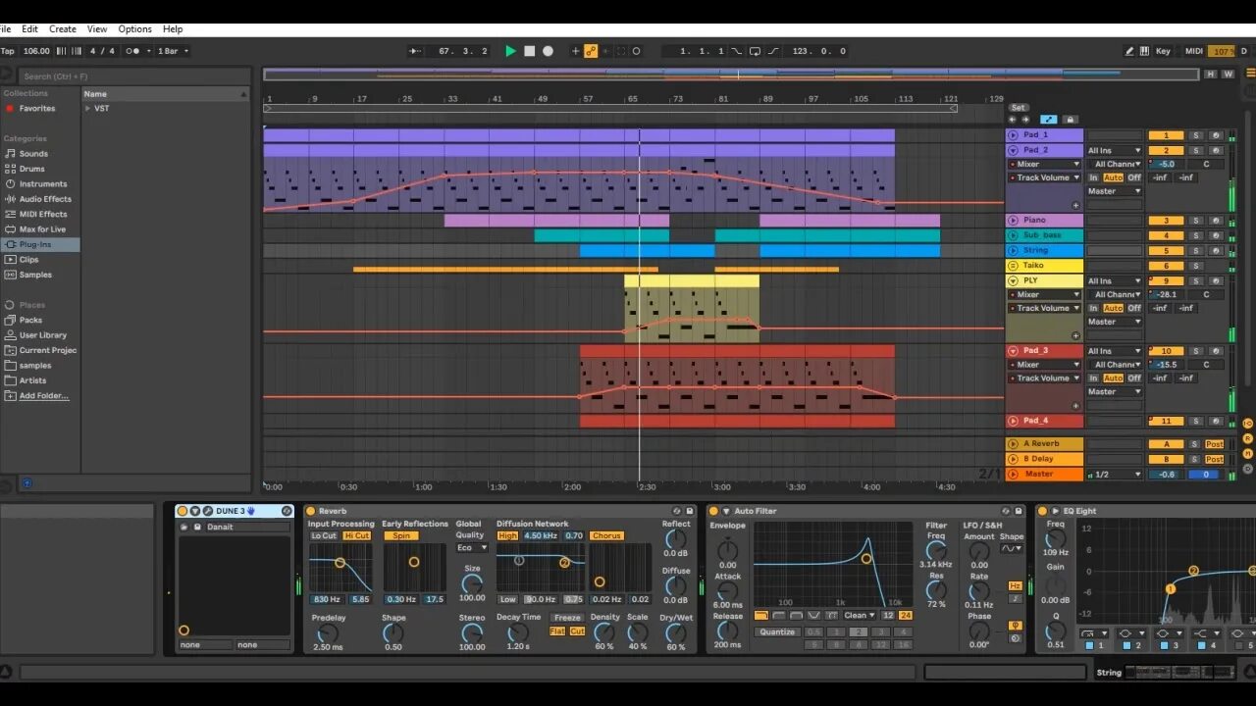Open the Create menu
The height and width of the screenshot is (706, 1256).
pyautogui.click(x=63, y=29)
